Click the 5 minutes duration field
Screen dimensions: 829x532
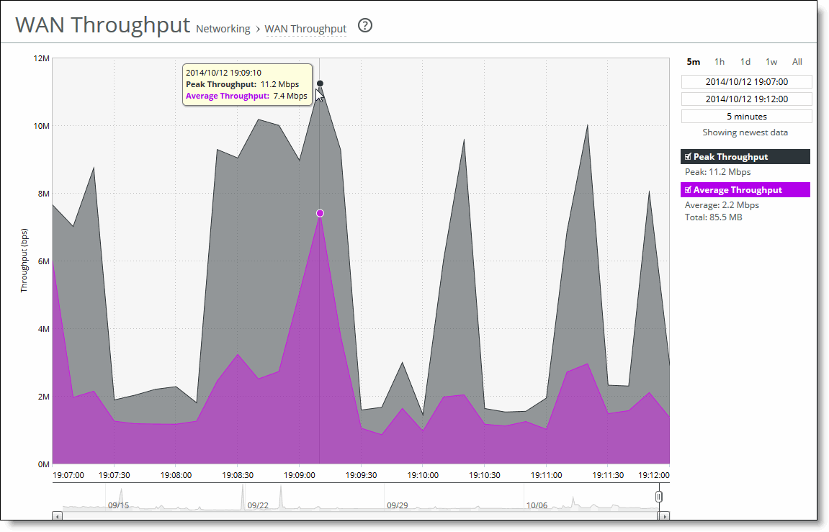point(745,116)
